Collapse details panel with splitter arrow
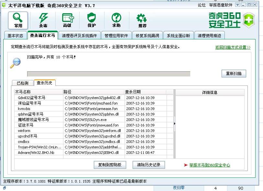Viewport: 263px width, 191px height. [x=174, y=124]
